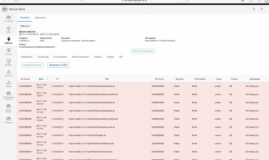The image size is (269, 160).
Task: Open the URL tab in event details
Action: click(x=121, y=57)
